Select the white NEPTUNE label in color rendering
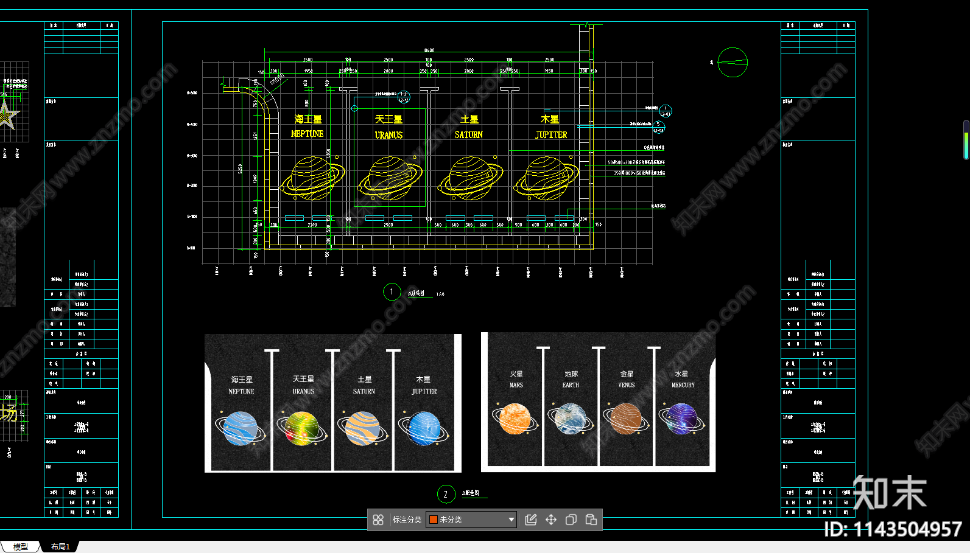The image size is (970, 553). tap(241, 392)
